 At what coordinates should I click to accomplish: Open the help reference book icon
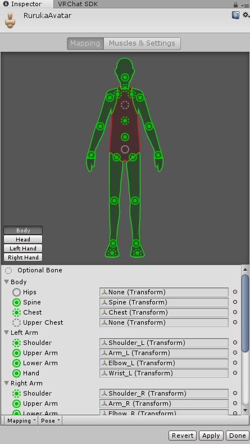coord(235,15)
